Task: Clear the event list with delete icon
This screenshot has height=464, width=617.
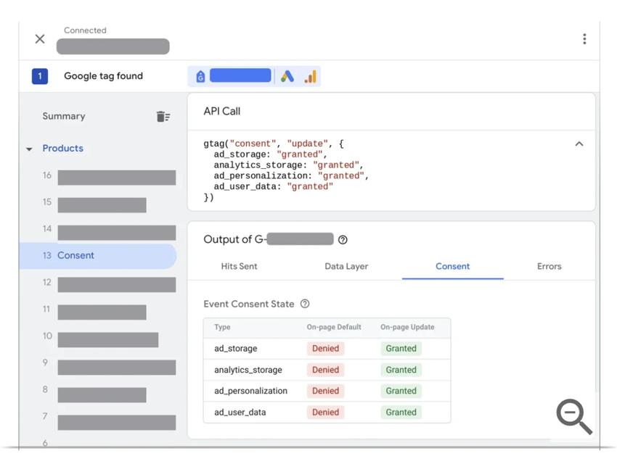Action: tap(163, 117)
